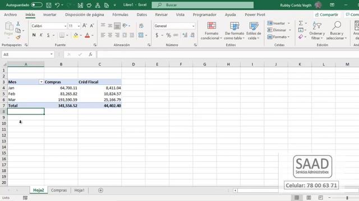
Task: Open the font size 11 dropdown
Action: tap(79, 26)
